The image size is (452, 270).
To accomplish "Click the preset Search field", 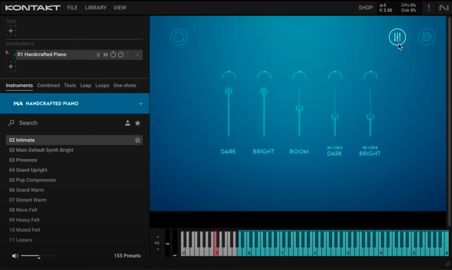I will pyautogui.click(x=65, y=123).
